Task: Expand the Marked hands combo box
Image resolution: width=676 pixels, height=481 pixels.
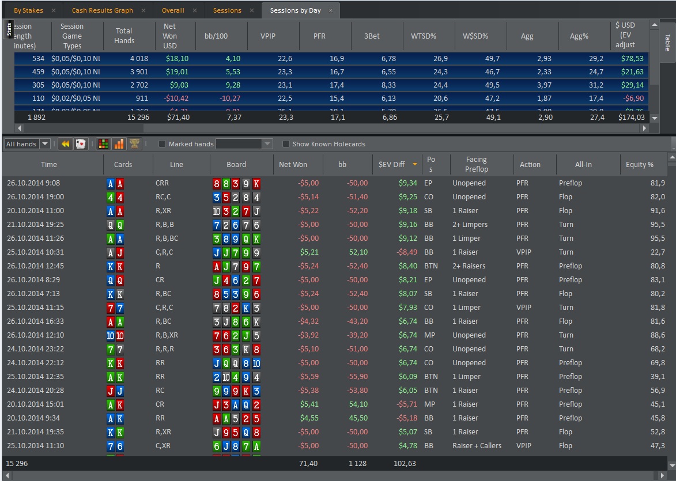Action: pyautogui.click(x=267, y=144)
